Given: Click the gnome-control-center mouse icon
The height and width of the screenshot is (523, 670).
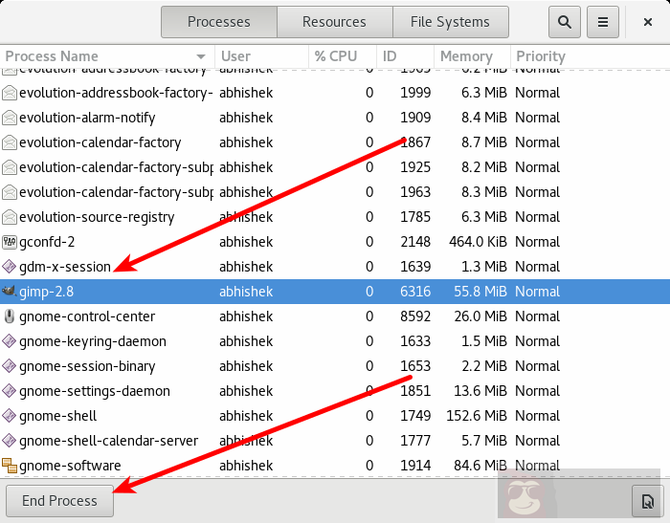Looking at the screenshot, I should coord(10,316).
